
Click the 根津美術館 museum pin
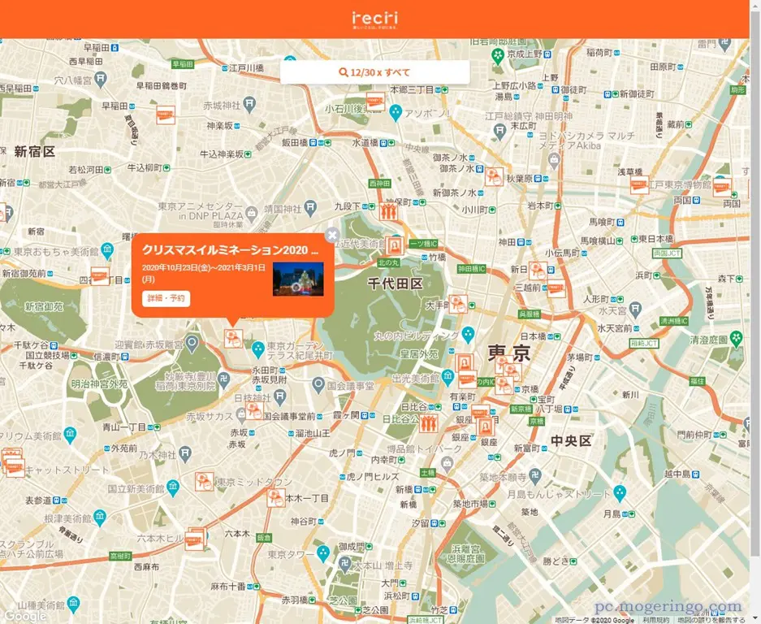point(100,518)
